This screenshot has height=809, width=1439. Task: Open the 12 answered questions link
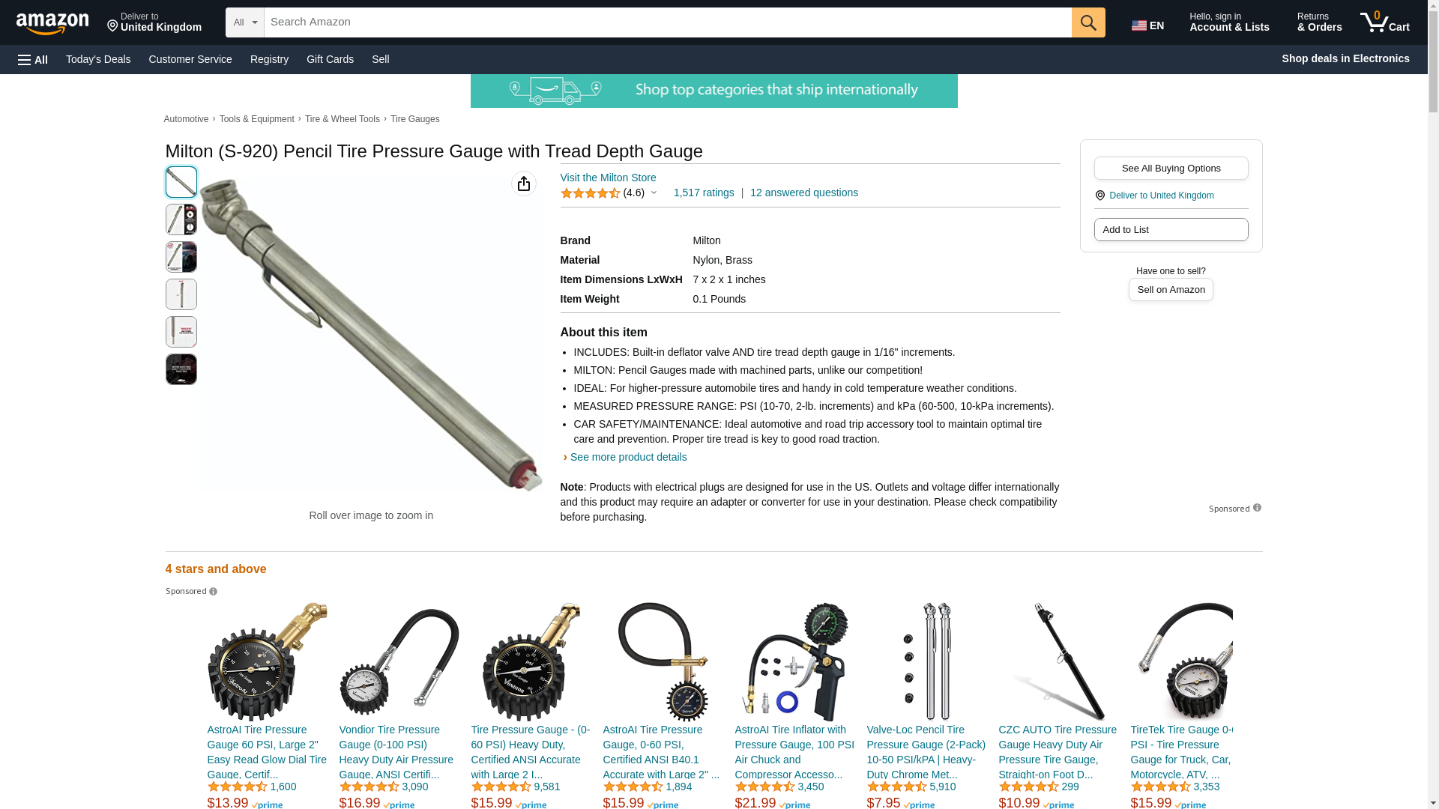coord(804,193)
